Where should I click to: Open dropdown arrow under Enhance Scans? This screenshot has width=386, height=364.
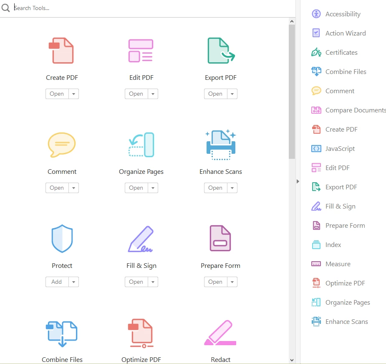click(232, 188)
